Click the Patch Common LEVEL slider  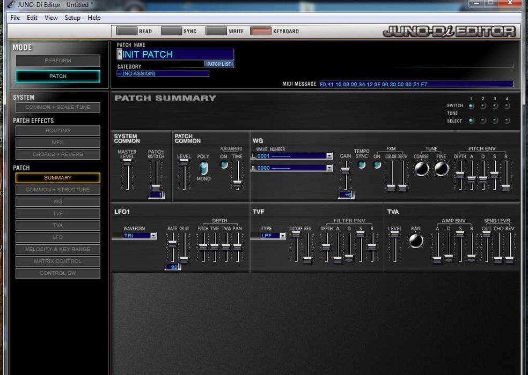coord(184,162)
